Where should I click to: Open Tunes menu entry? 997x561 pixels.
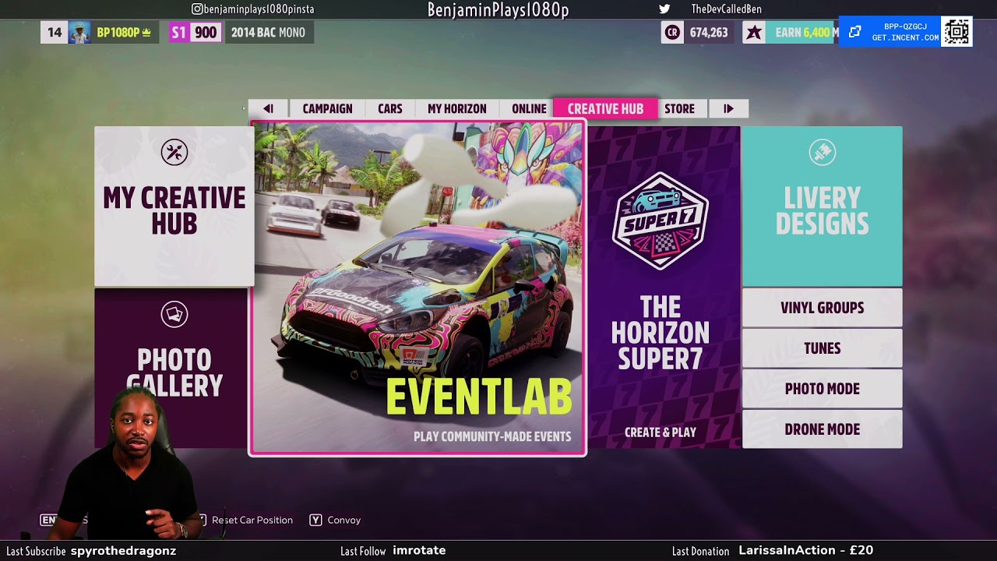coord(822,348)
